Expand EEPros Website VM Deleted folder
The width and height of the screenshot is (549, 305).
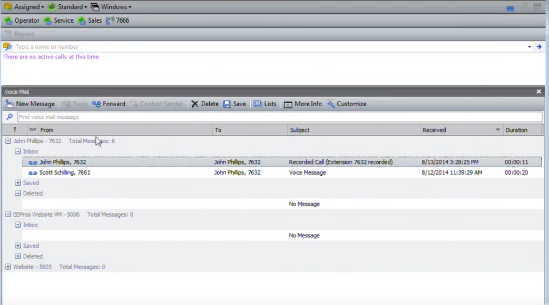[18, 256]
